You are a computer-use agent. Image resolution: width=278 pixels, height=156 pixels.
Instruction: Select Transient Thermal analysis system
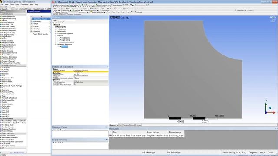(x=8, y=61)
